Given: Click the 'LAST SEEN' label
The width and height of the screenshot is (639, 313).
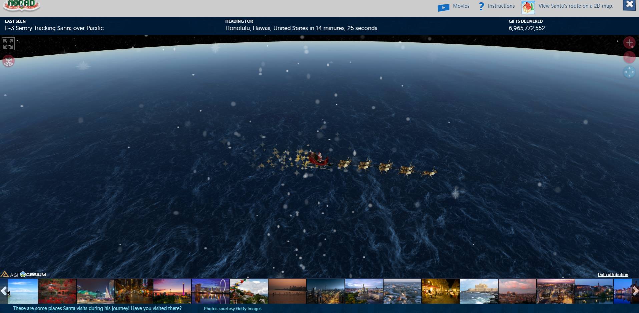Looking at the screenshot, I should [15, 21].
